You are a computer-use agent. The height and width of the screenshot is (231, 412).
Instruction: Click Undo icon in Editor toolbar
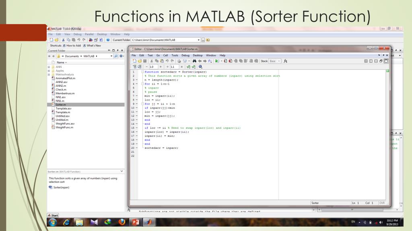(167, 61)
